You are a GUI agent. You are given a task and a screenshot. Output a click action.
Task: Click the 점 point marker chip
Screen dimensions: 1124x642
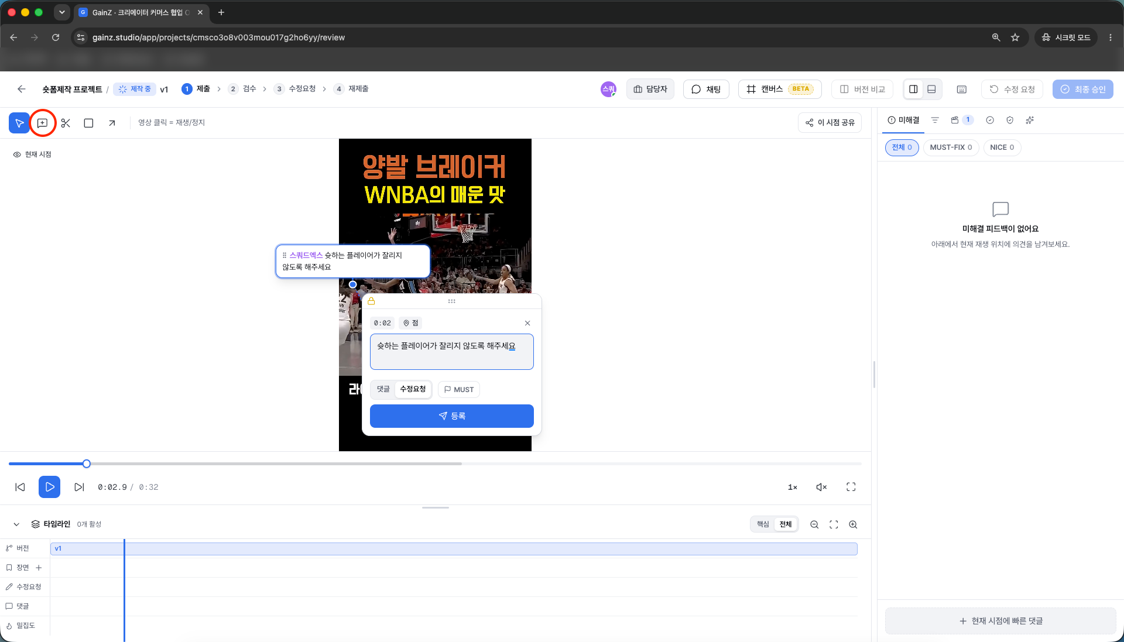click(x=410, y=323)
